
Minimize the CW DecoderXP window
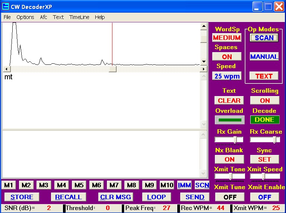257,7
